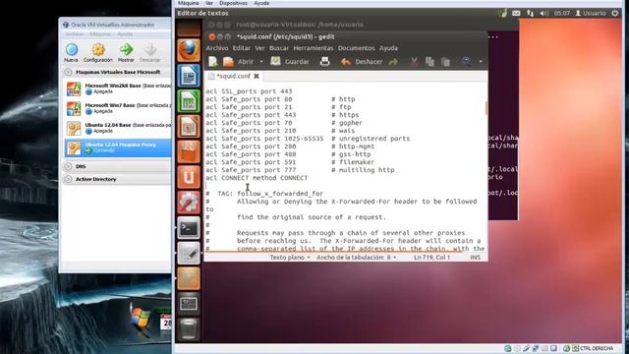Viewport: 629px width, 354px height.
Task: Open the Ancho de la tabulación dropdown
Action: click(356, 258)
